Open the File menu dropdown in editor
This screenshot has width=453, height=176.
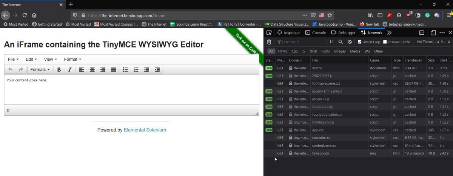point(13,59)
